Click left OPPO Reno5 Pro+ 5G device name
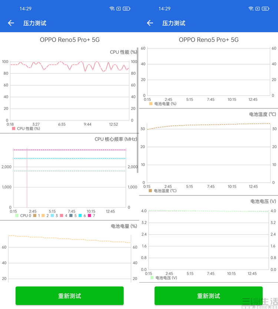This screenshot has height=309, width=278. (x=70, y=40)
